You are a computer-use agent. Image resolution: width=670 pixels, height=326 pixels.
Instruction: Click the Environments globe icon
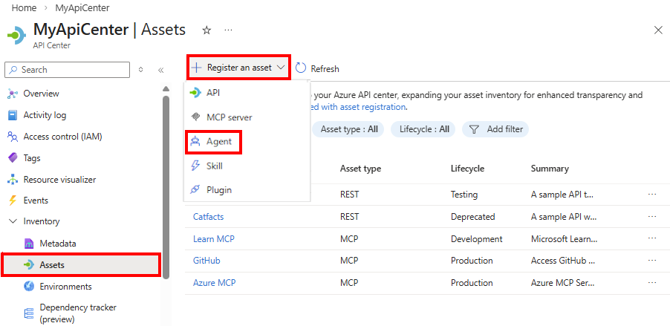tap(29, 286)
